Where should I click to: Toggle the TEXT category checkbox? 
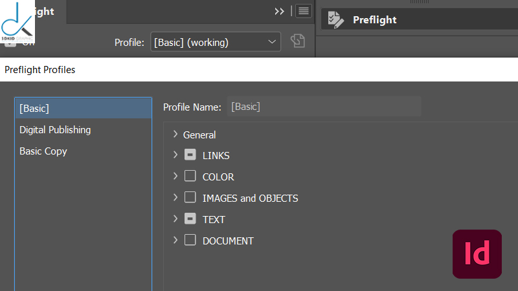tap(190, 219)
